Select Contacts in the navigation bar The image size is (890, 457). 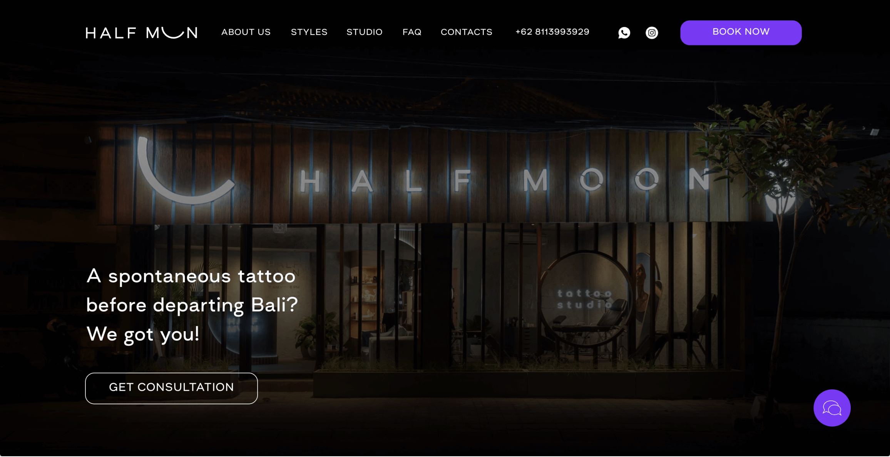click(466, 32)
